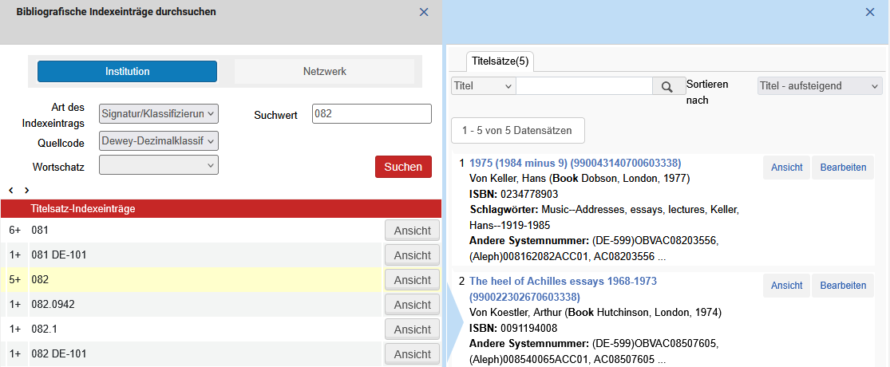Open the Wortschatz dropdown
The image size is (890, 367).
click(158, 165)
